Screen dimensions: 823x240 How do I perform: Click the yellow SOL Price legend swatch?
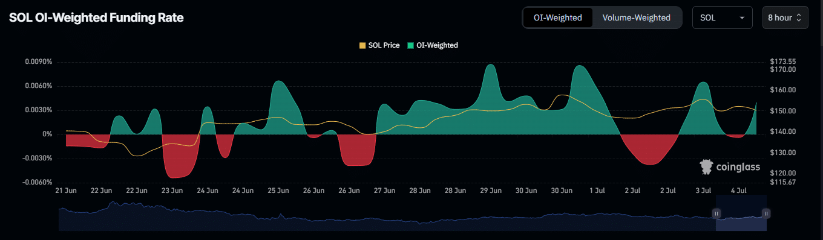362,45
